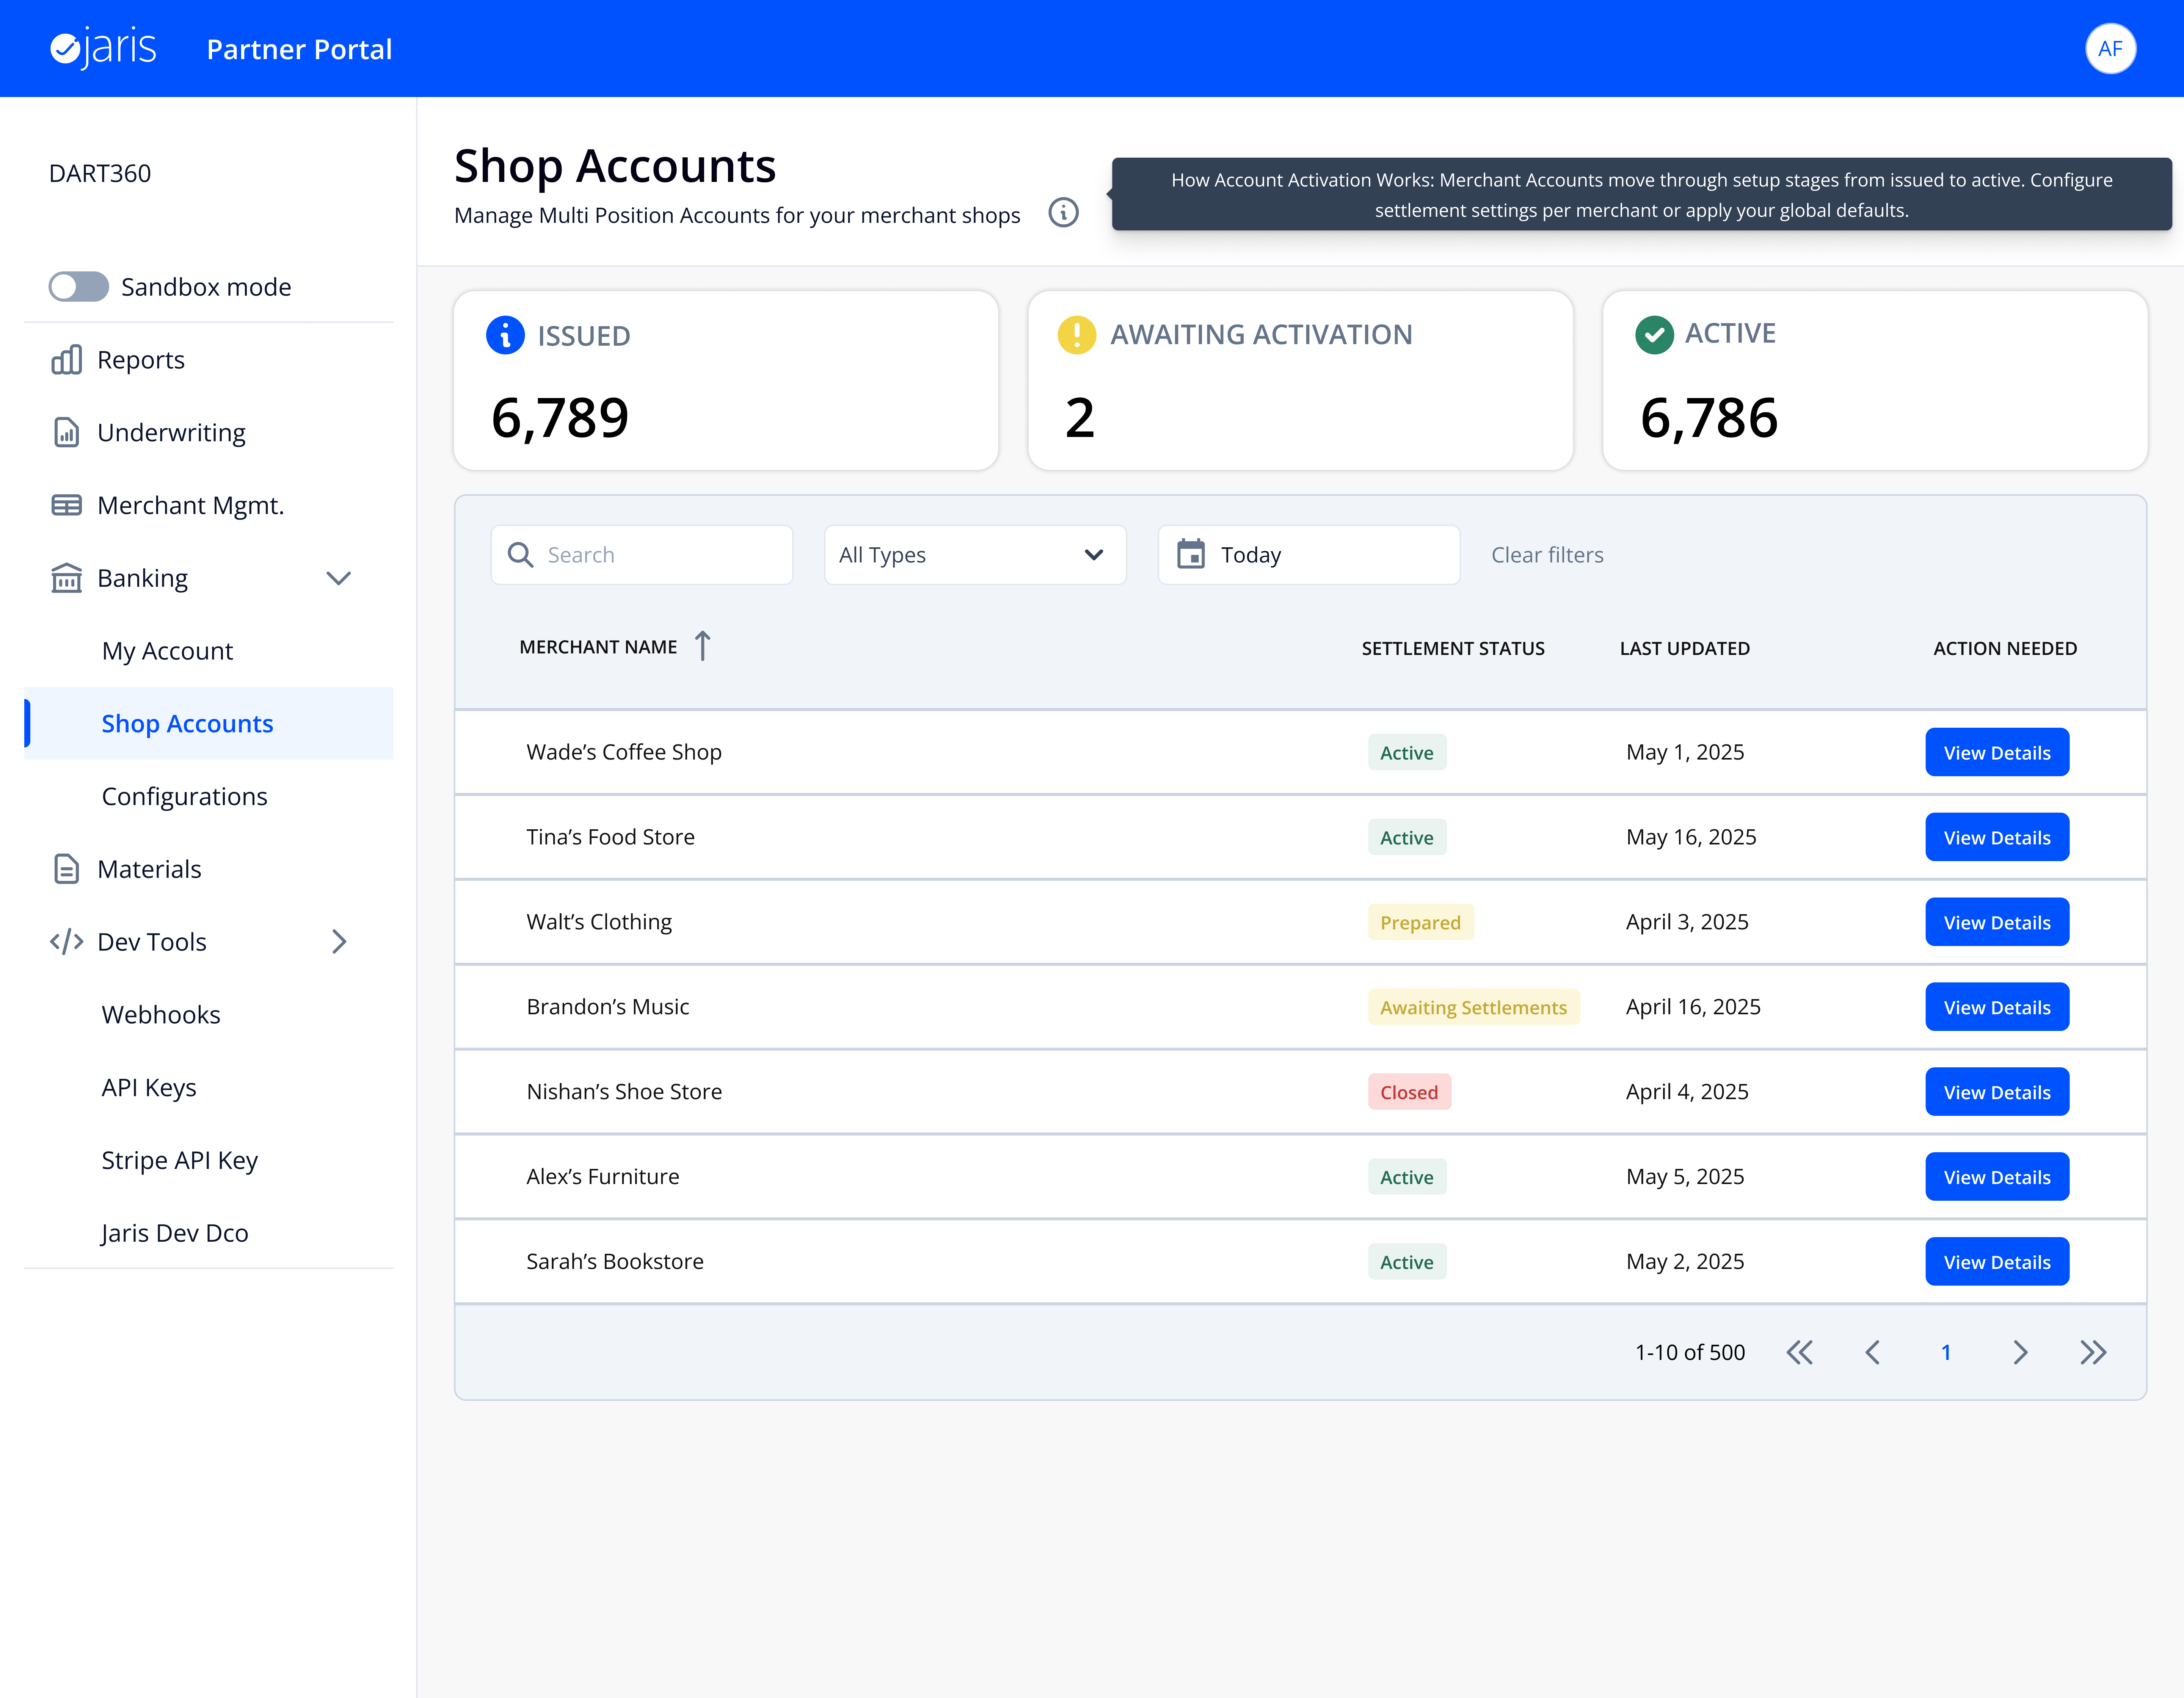View details for Walt's Clothing
Image resolution: width=2184 pixels, height=1698 pixels.
[x=1997, y=923]
